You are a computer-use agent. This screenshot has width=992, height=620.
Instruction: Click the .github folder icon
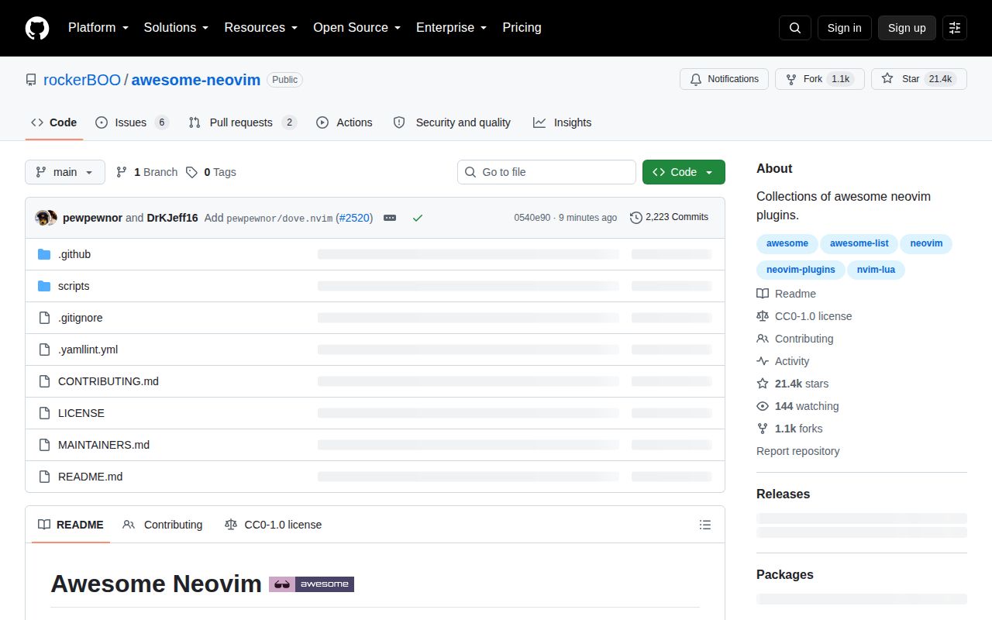44,254
